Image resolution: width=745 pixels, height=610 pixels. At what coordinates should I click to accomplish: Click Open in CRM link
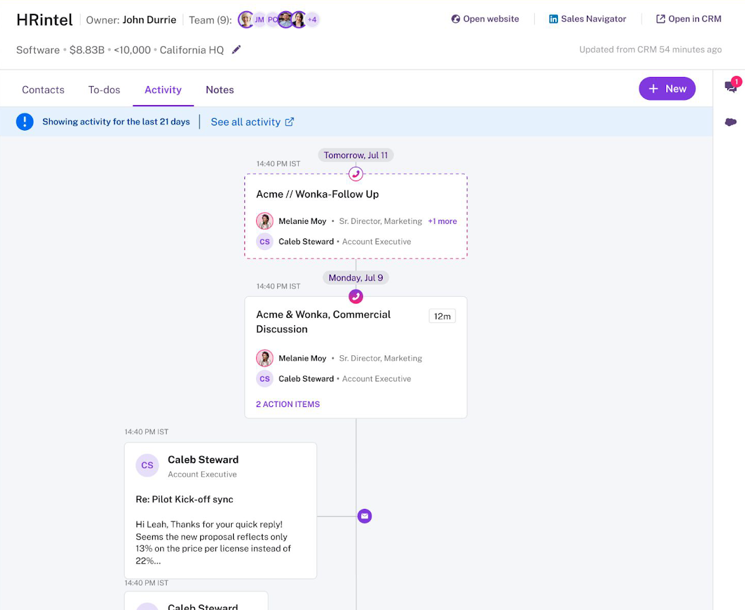pos(689,19)
